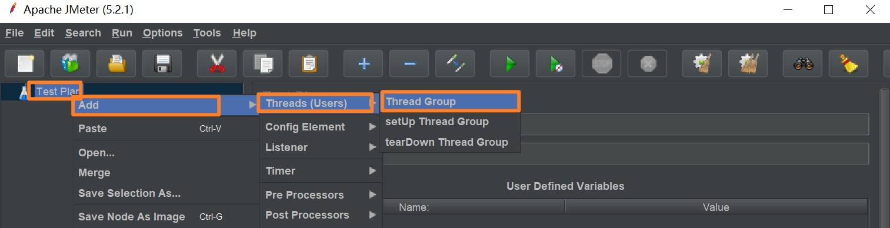Click the Paste clipboard icon

308,63
